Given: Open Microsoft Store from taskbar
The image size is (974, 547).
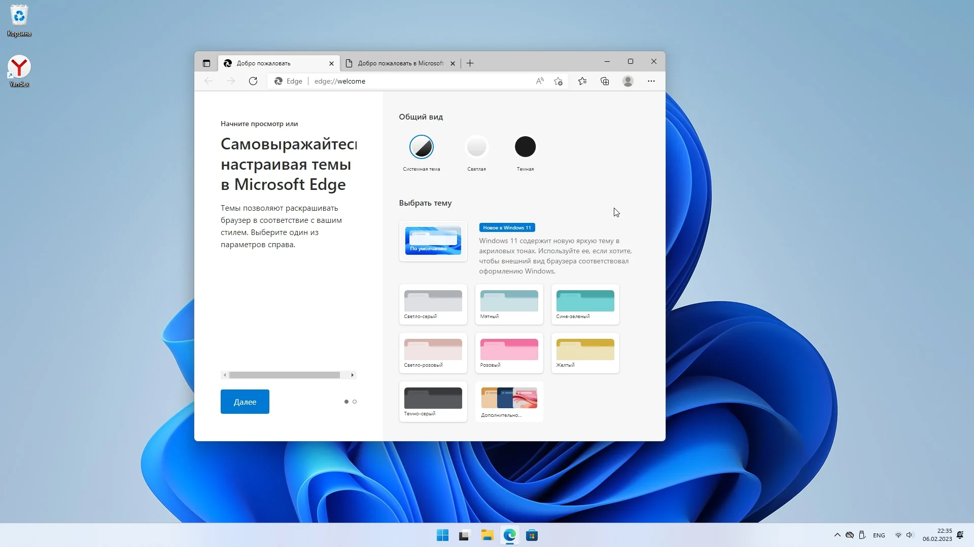Looking at the screenshot, I should click(x=532, y=535).
